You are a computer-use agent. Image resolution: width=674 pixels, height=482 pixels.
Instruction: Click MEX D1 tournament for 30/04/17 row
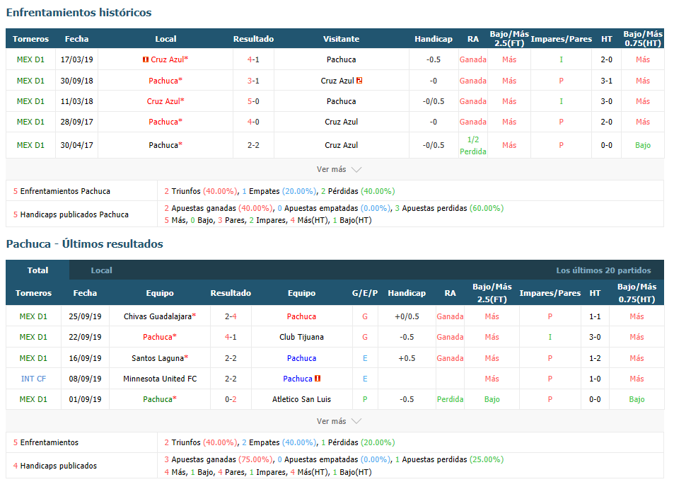(30, 145)
